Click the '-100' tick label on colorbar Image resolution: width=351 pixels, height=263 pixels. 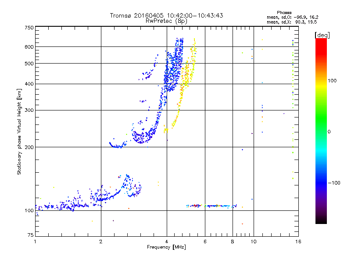[x=334, y=183]
